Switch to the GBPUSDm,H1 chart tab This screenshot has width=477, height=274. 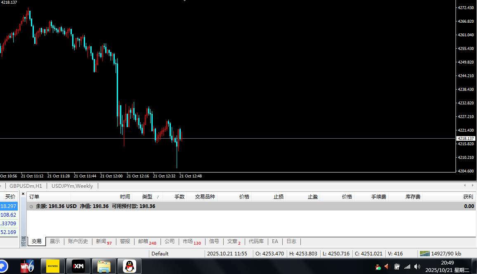(26, 186)
